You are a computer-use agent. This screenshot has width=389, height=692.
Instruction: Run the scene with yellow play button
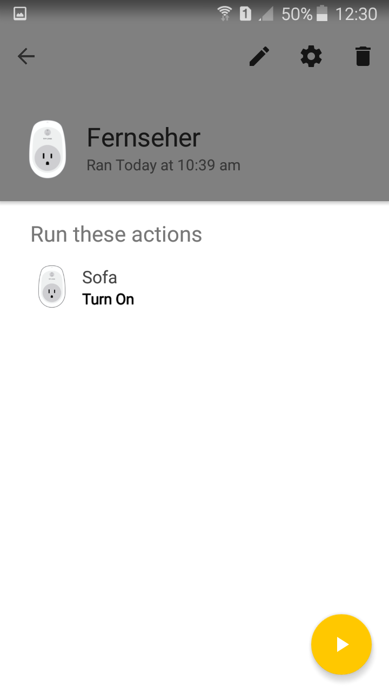pyautogui.click(x=341, y=644)
